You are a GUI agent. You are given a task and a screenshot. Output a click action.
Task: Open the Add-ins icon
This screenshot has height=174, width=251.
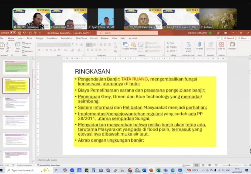(x=222, y=45)
